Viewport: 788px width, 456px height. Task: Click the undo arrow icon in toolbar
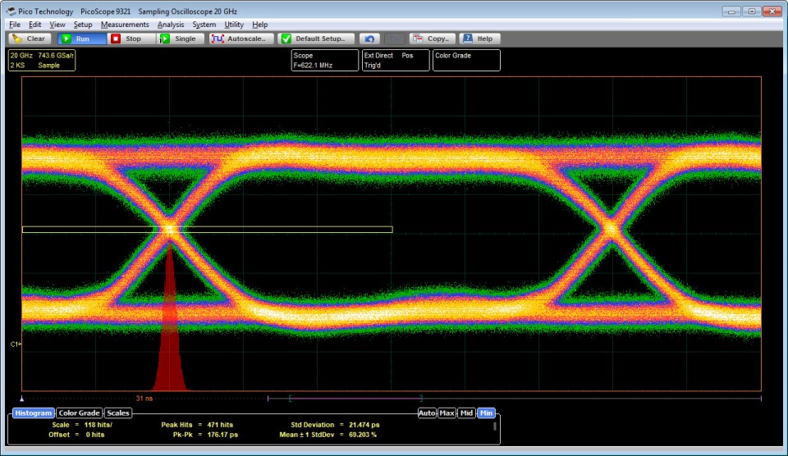click(369, 39)
